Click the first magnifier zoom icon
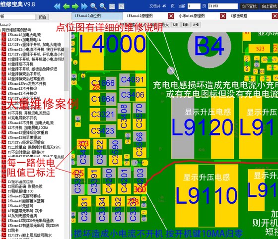The width and height of the screenshot is (278, 239). 93,6
